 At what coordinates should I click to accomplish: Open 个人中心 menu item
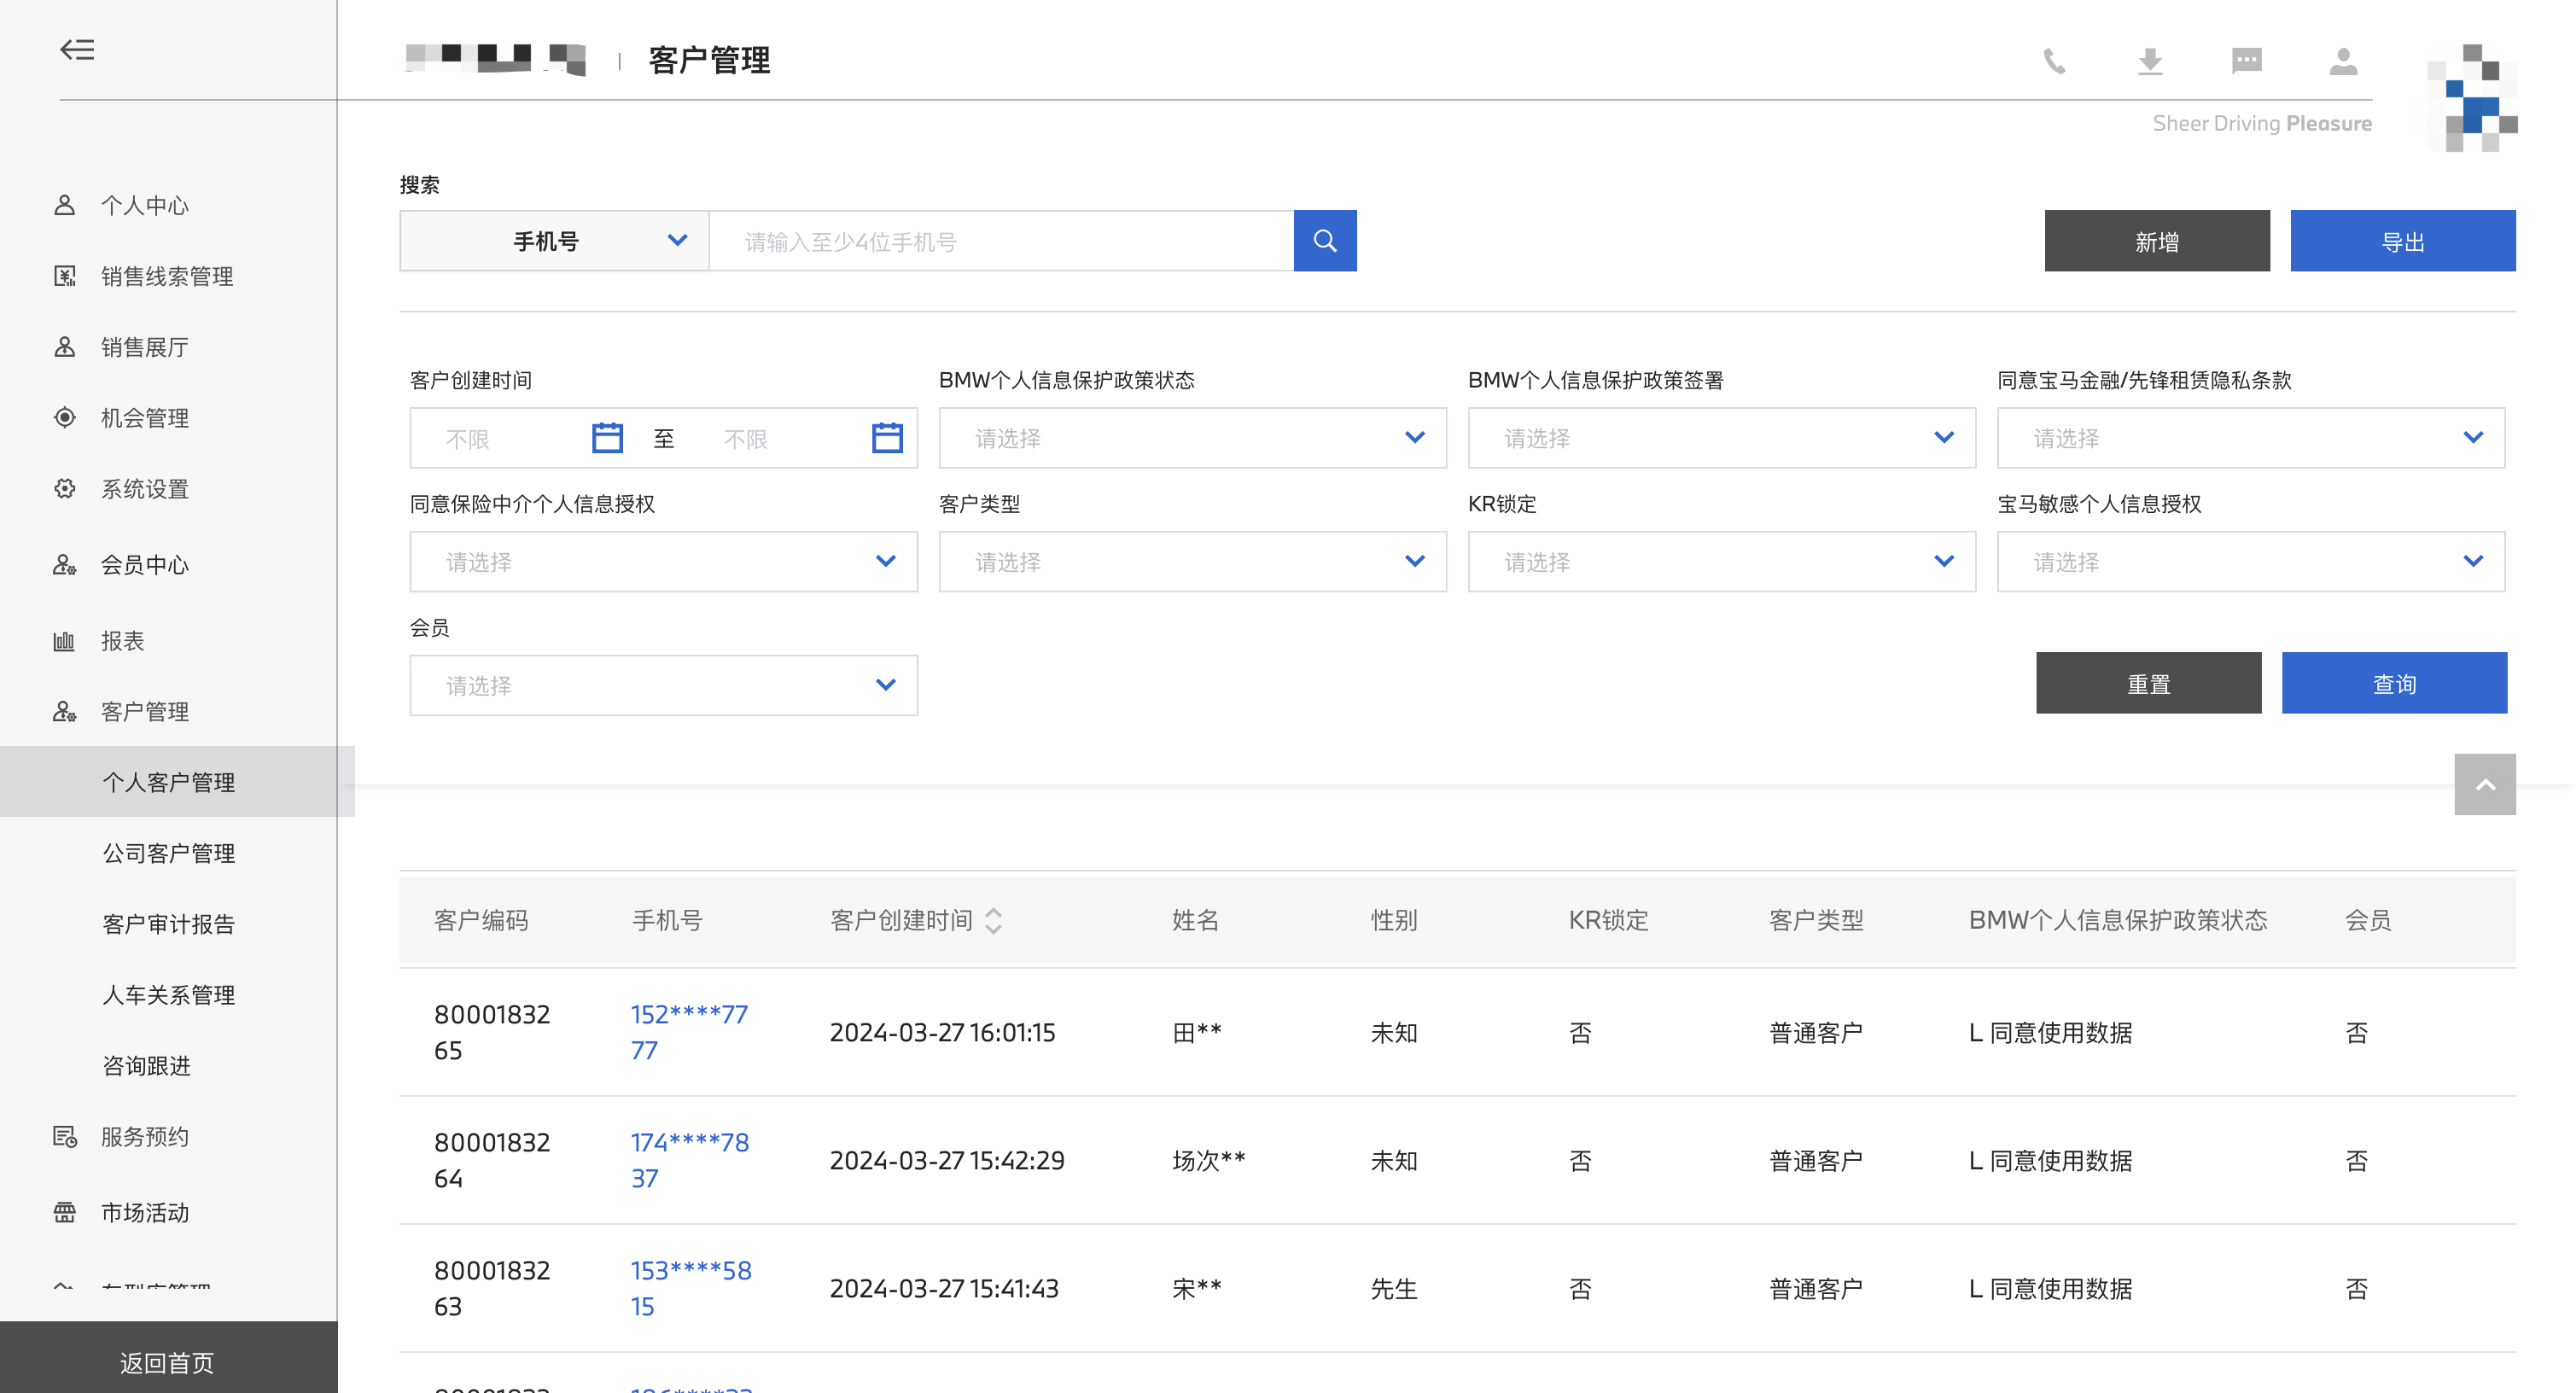coord(145,205)
